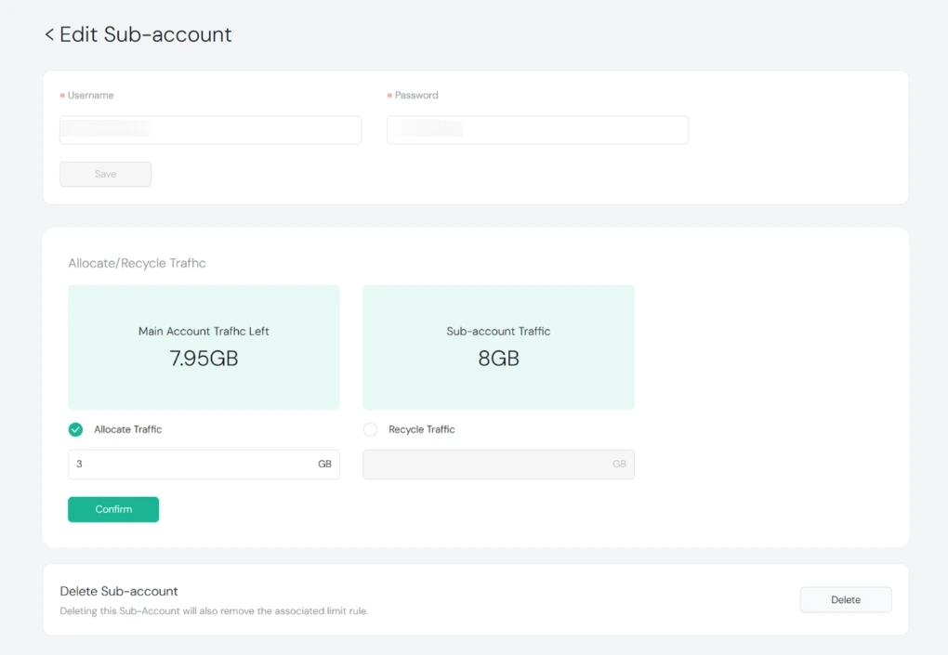This screenshot has width=948, height=655.
Task: Select the Allocate Traffic radio button
Action: tap(76, 429)
